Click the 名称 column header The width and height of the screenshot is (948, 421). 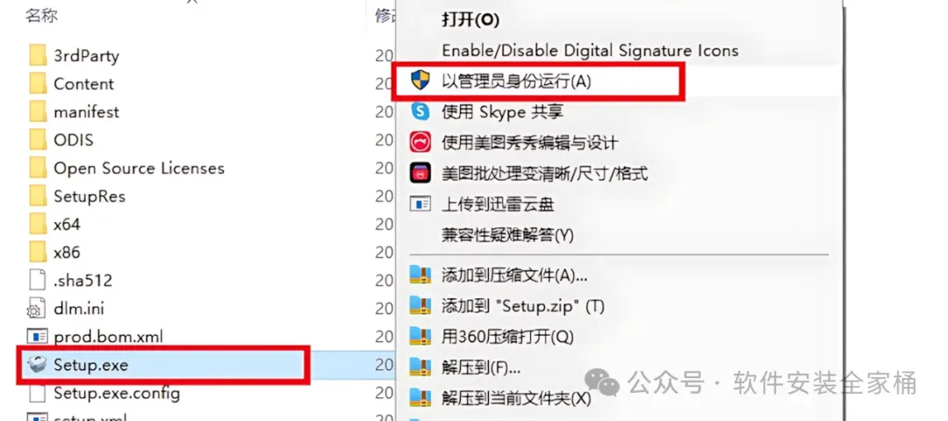(41, 16)
